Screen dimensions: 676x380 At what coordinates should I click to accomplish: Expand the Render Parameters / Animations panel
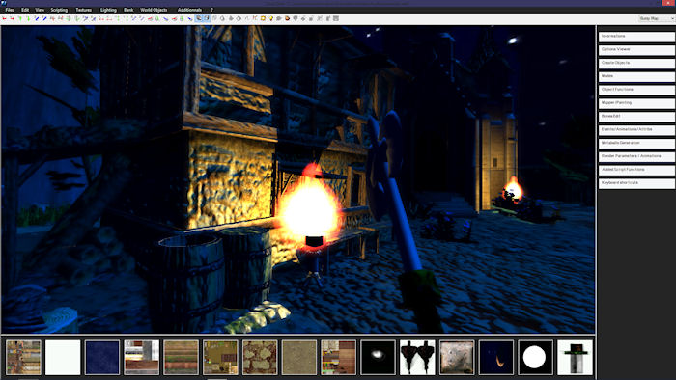pyautogui.click(x=636, y=156)
